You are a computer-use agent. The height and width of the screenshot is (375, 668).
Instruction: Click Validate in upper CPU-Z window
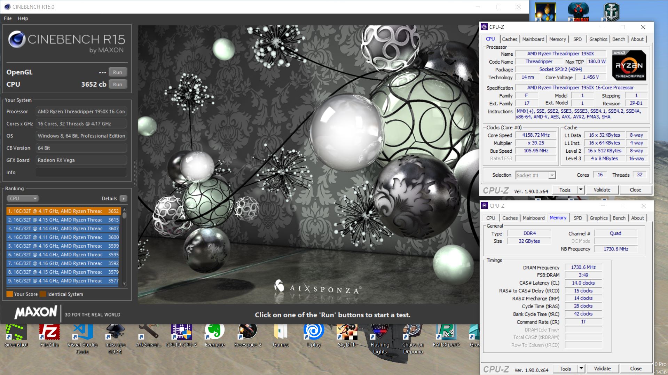pos(602,190)
